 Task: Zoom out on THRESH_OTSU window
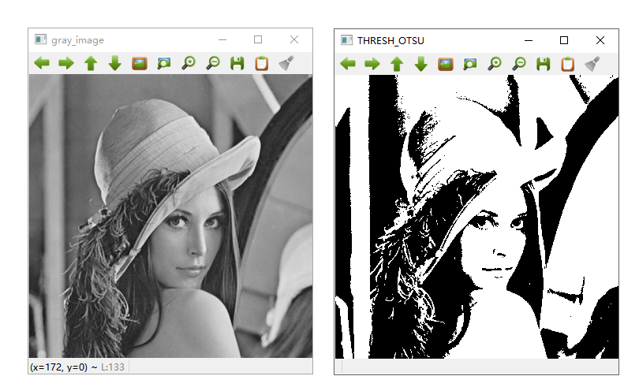coord(519,64)
